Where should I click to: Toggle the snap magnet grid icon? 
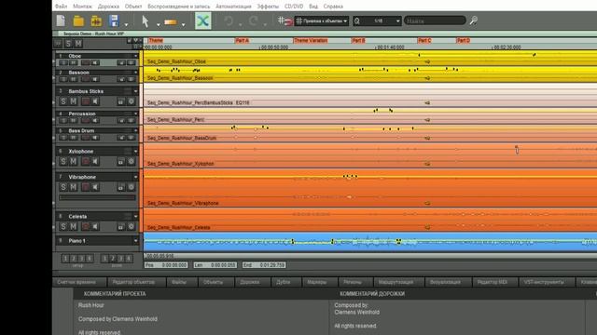point(285,20)
